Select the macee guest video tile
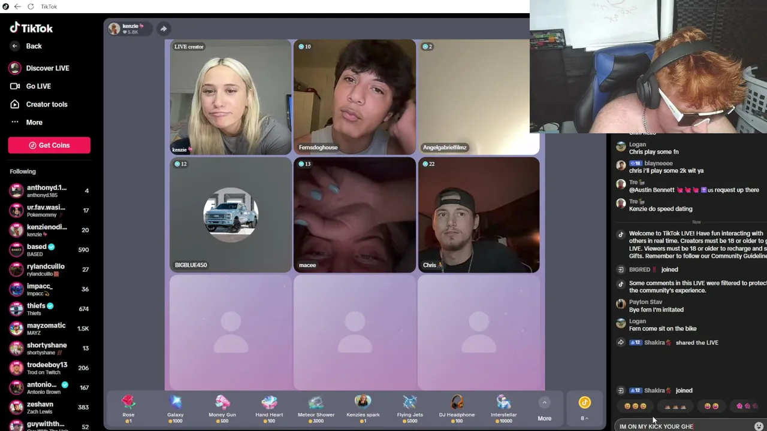 [354, 215]
